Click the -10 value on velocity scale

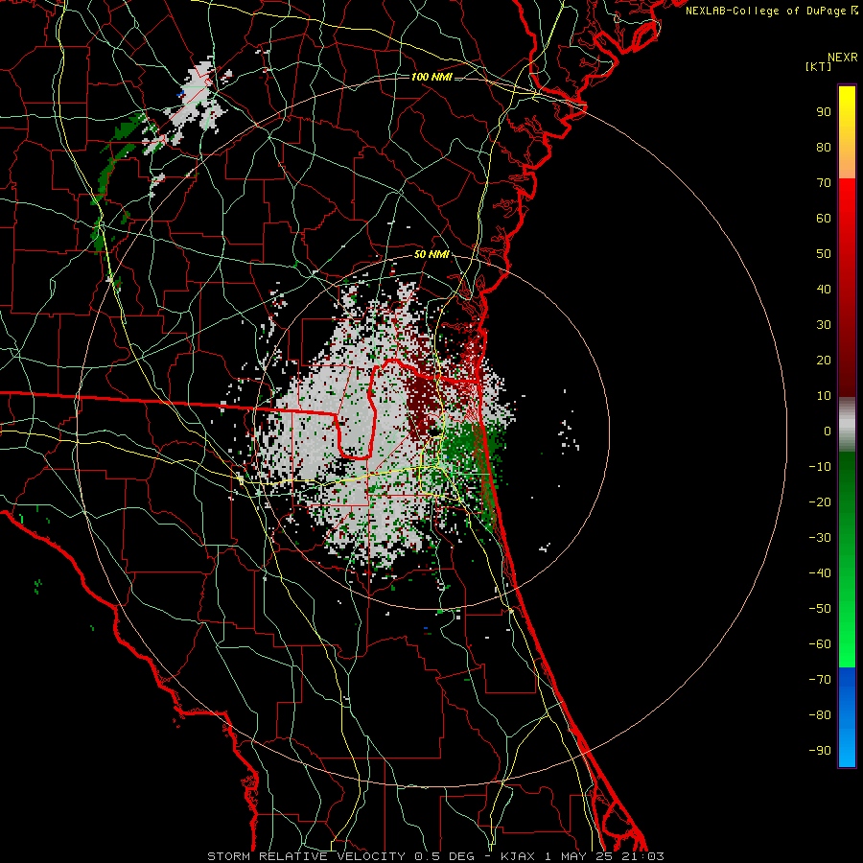pos(820,467)
